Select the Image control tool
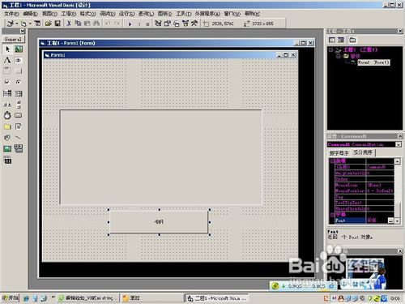This screenshot has height=304, width=405. pos(7,148)
